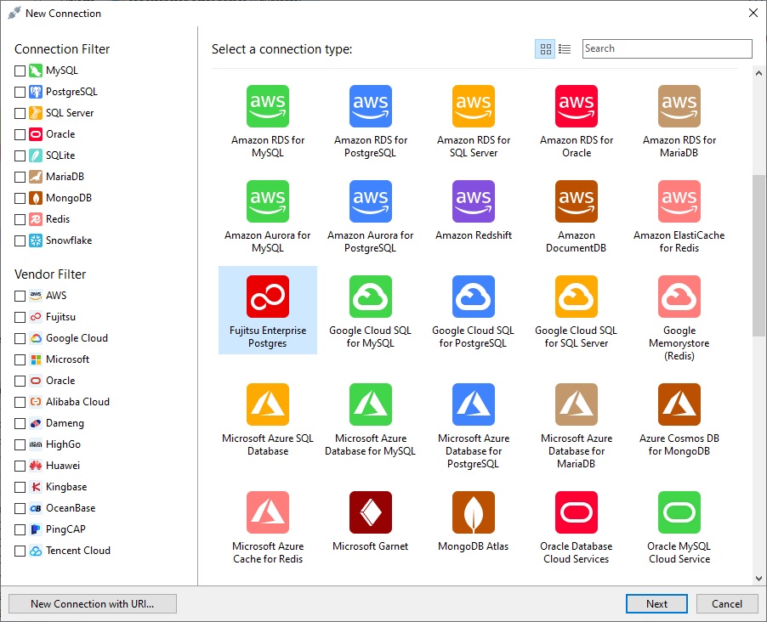Choose Google Cloud SQL for MySQL icon
This screenshot has height=622, width=767.
(x=370, y=297)
